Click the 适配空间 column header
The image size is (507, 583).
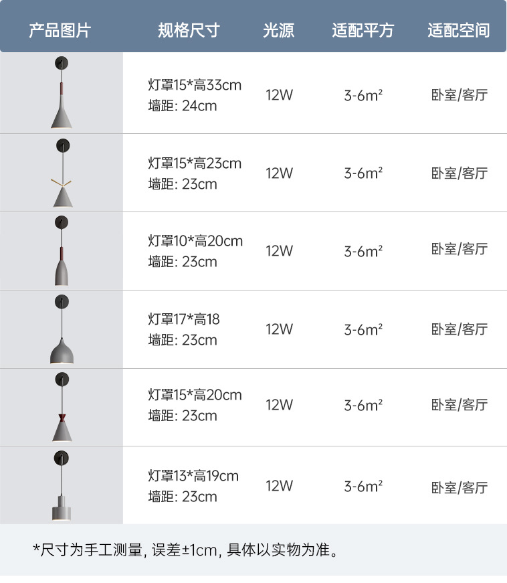point(459,30)
